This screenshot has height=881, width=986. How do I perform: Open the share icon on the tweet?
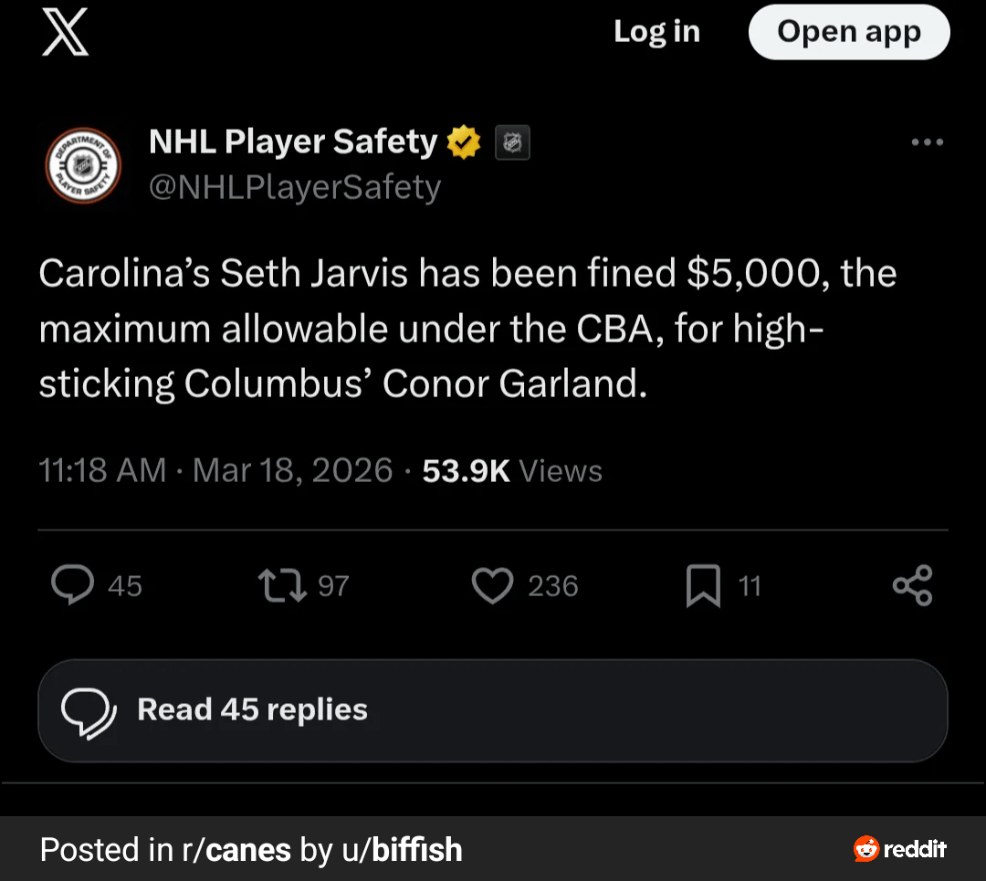coord(913,585)
